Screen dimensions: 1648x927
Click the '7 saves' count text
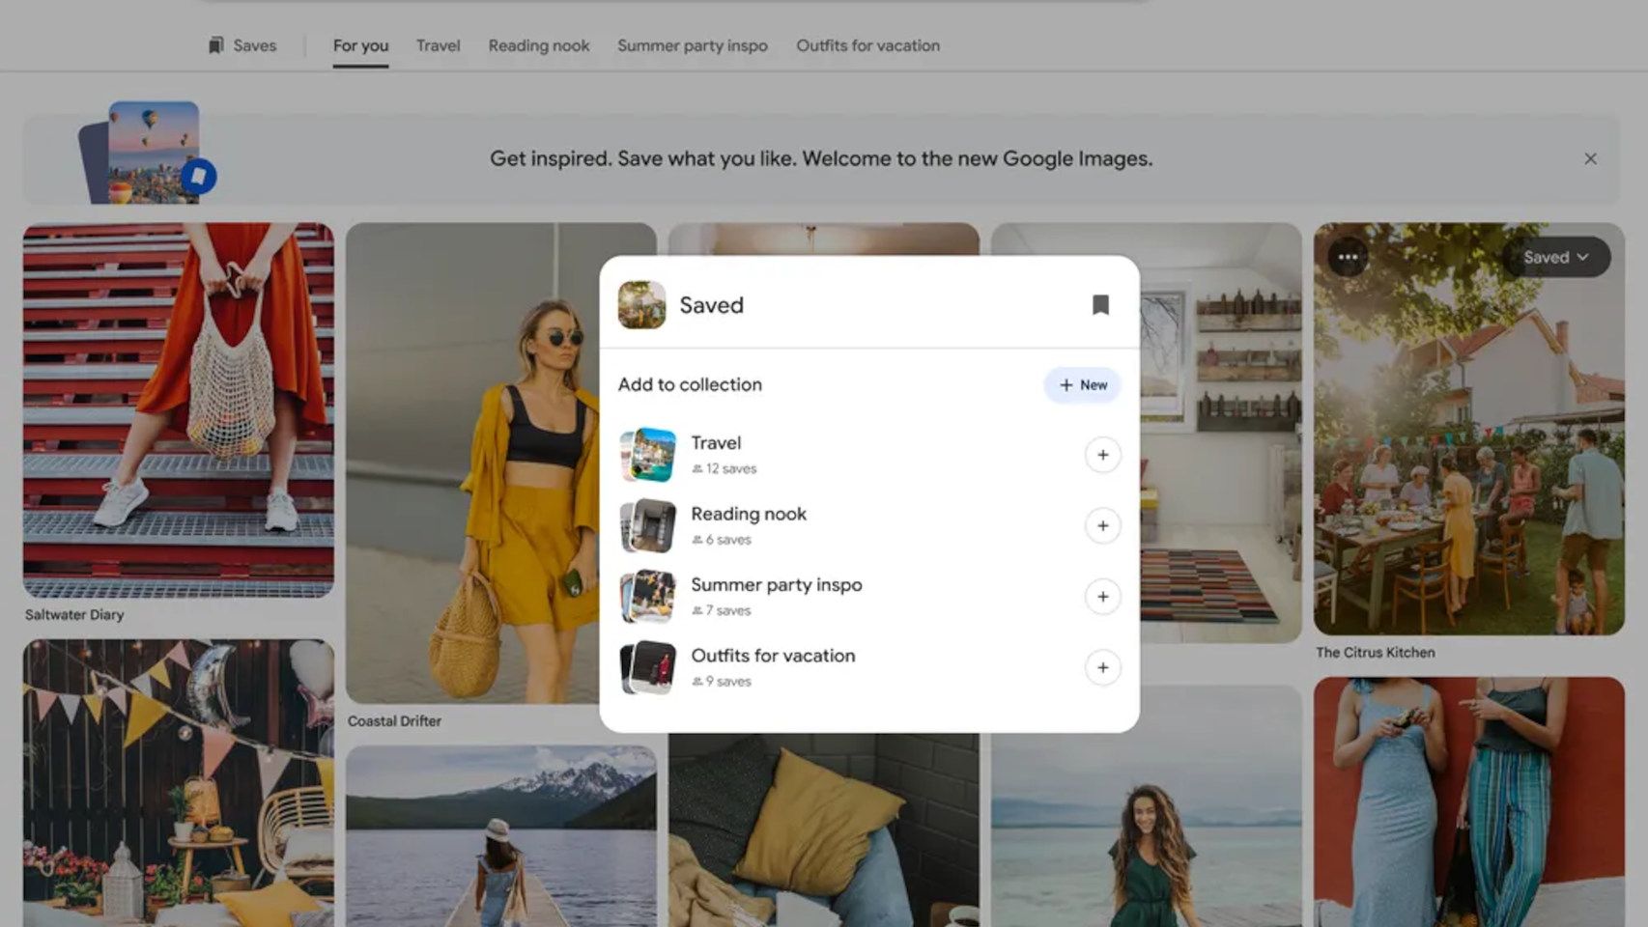(727, 610)
